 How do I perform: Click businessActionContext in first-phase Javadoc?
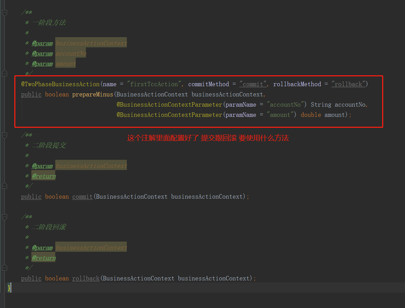[91, 43]
